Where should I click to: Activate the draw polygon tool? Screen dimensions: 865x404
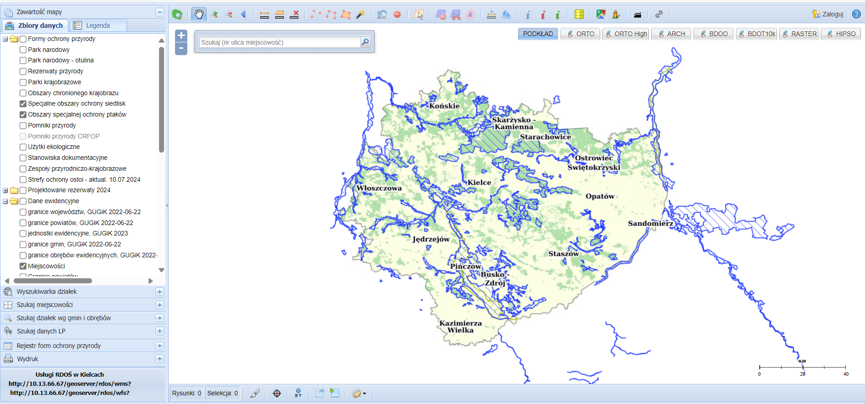coord(345,15)
